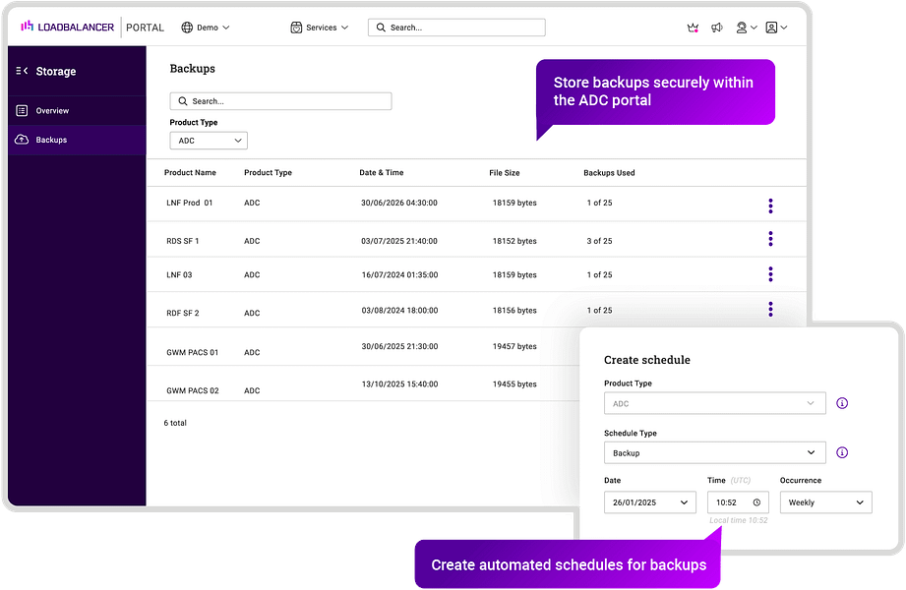Click the crown upgrade icon with notification dot
906x590 pixels.
pyautogui.click(x=693, y=28)
